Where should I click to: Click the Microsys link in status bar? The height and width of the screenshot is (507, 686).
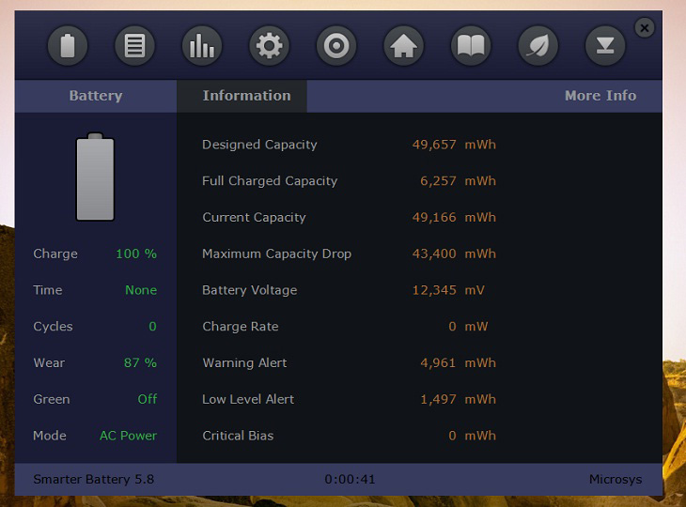click(615, 479)
